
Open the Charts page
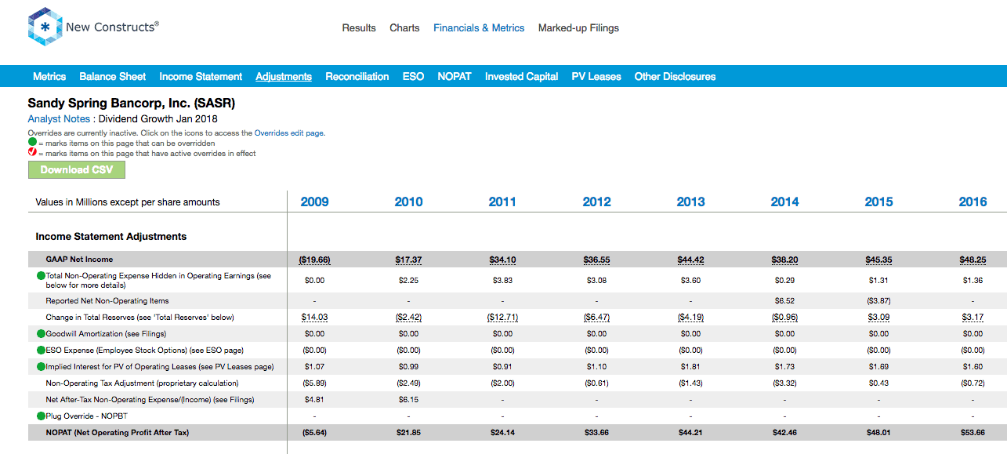point(404,28)
